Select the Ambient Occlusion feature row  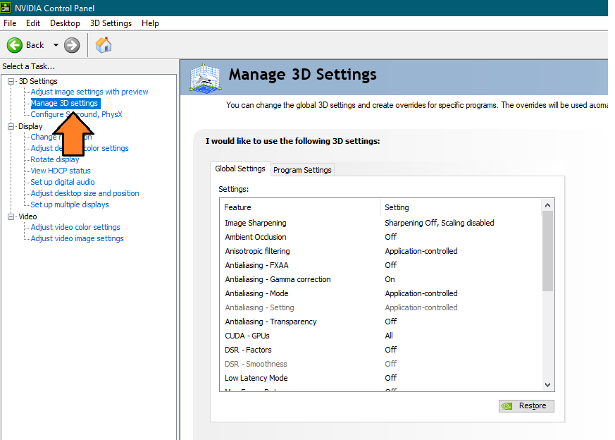pos(380,237)
